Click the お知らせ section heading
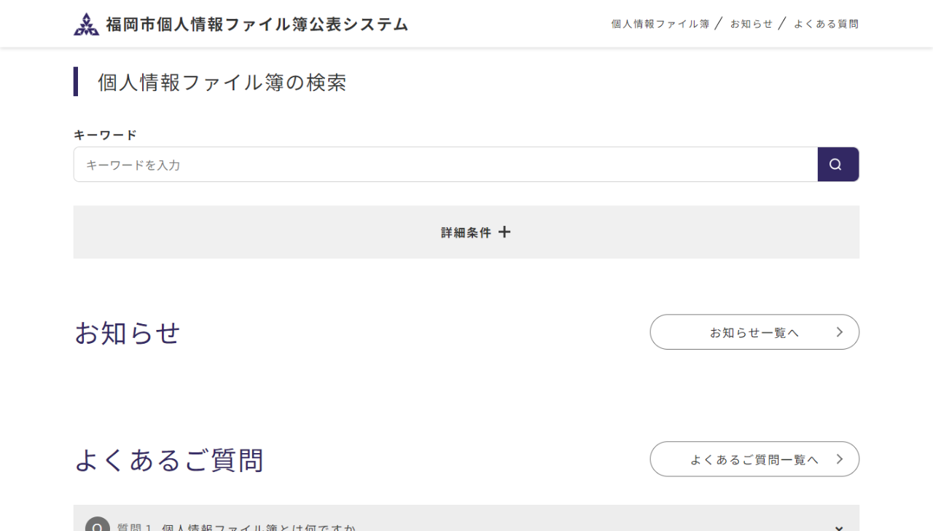Screen dimensions: 933x531 [128, 333]
